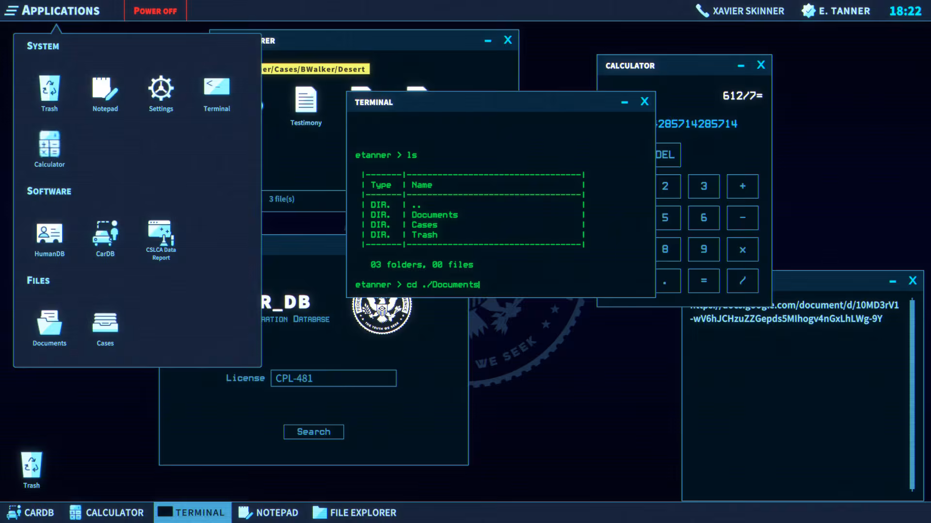Switch to Notepad in the taskbar
Screen dimensions: 931x523
tap(268, 512)
